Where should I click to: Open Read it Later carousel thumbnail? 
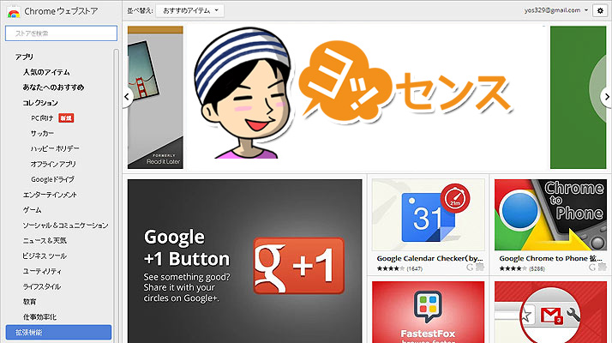pos(155,97)
